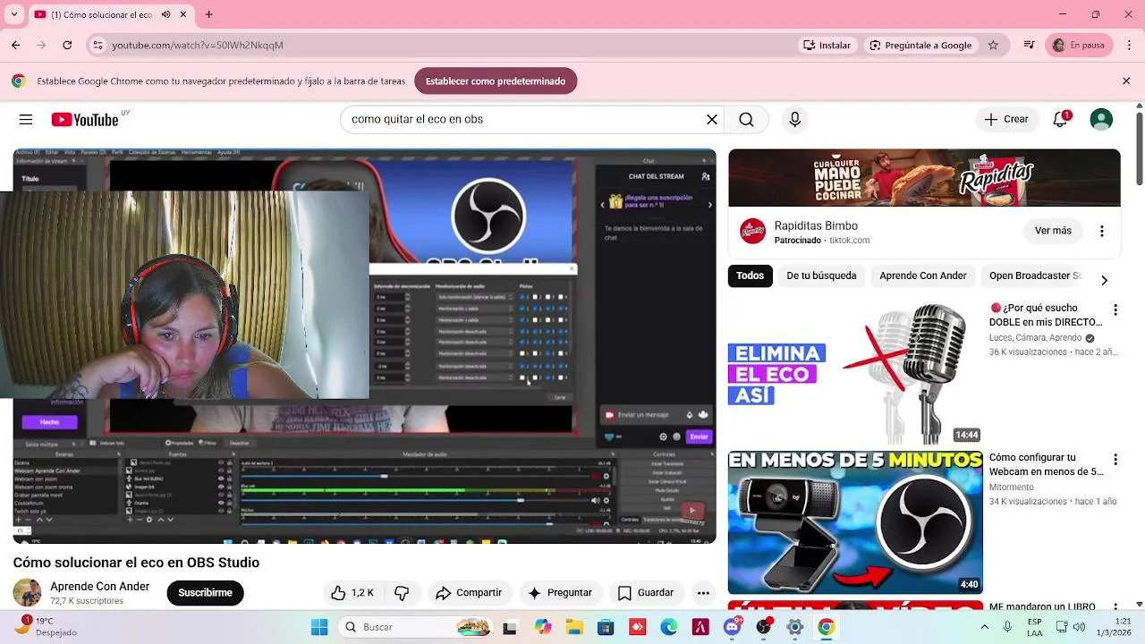Open Chrome tab search dropdown
This screenshot has width=1145, height=644.
(13, 14)
